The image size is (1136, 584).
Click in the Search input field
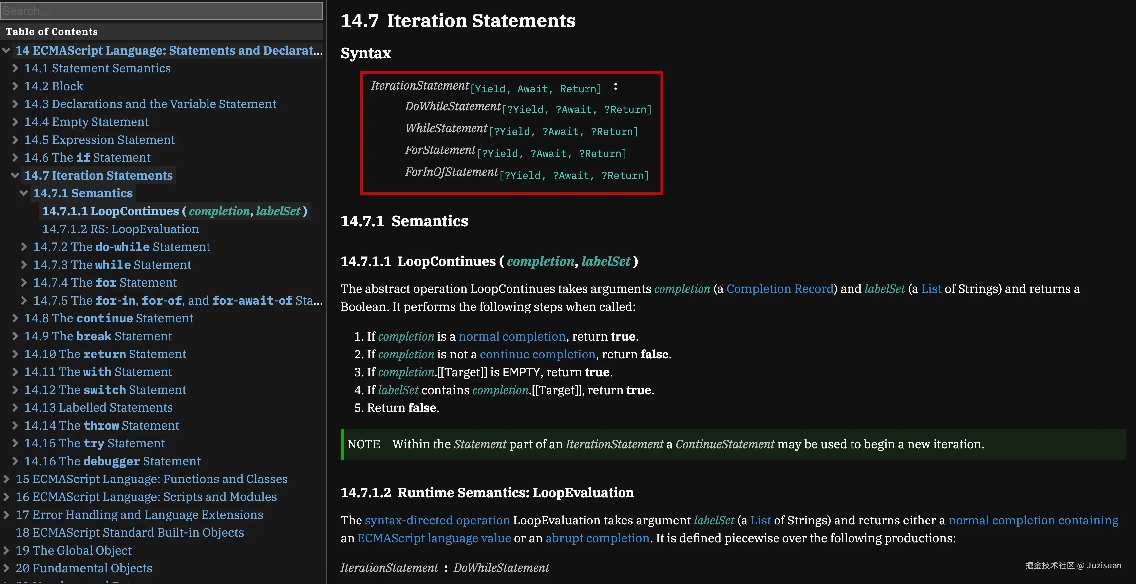(x=161, y=11)
